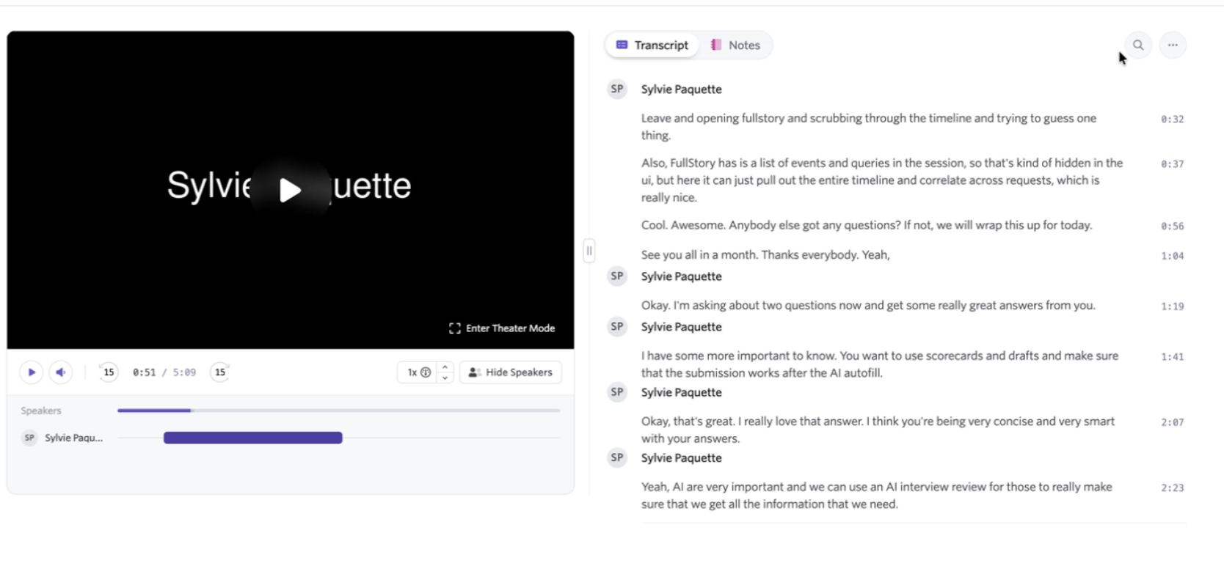Increase playback speed with up arrow

445,367
